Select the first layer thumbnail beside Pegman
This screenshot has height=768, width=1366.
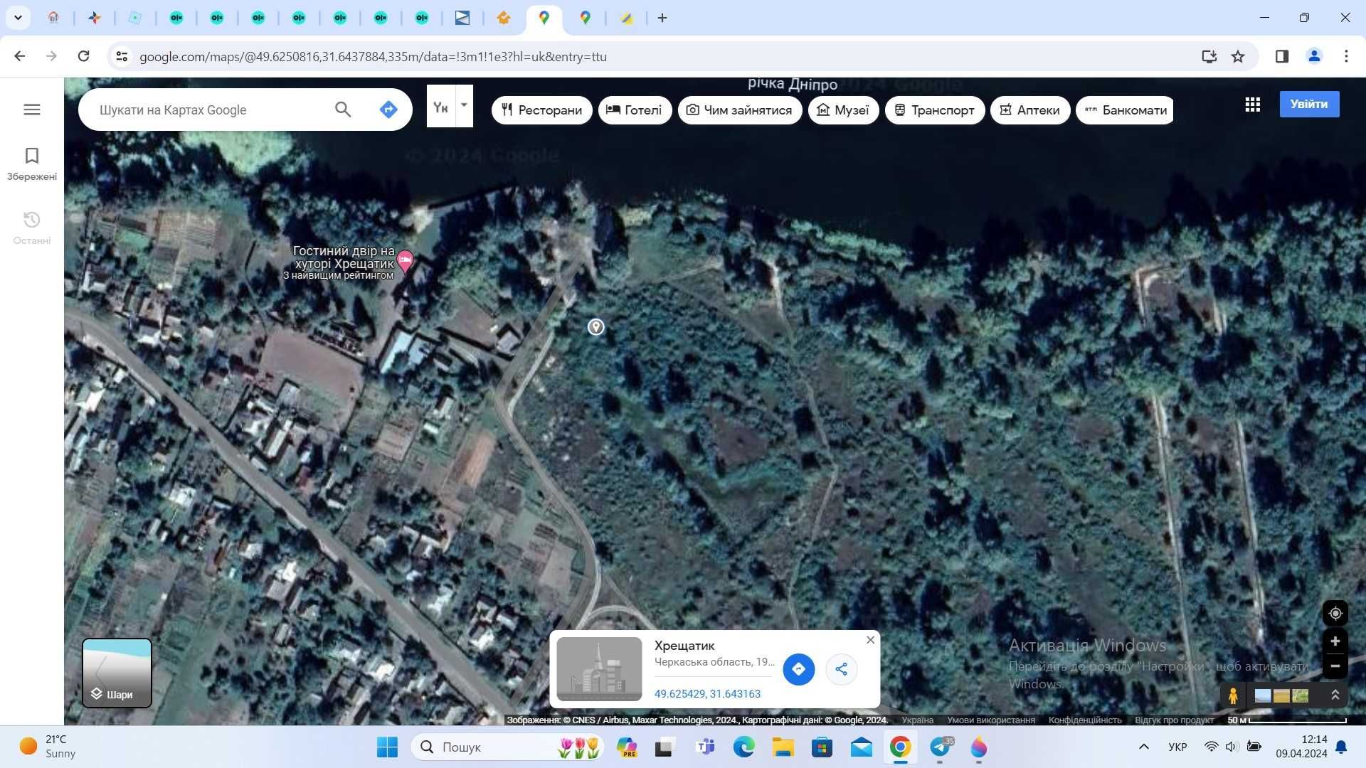point(1263,695)
